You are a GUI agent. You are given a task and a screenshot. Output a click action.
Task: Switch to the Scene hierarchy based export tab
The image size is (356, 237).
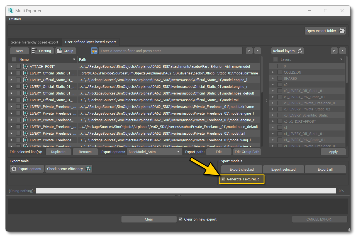click(34, 42)
